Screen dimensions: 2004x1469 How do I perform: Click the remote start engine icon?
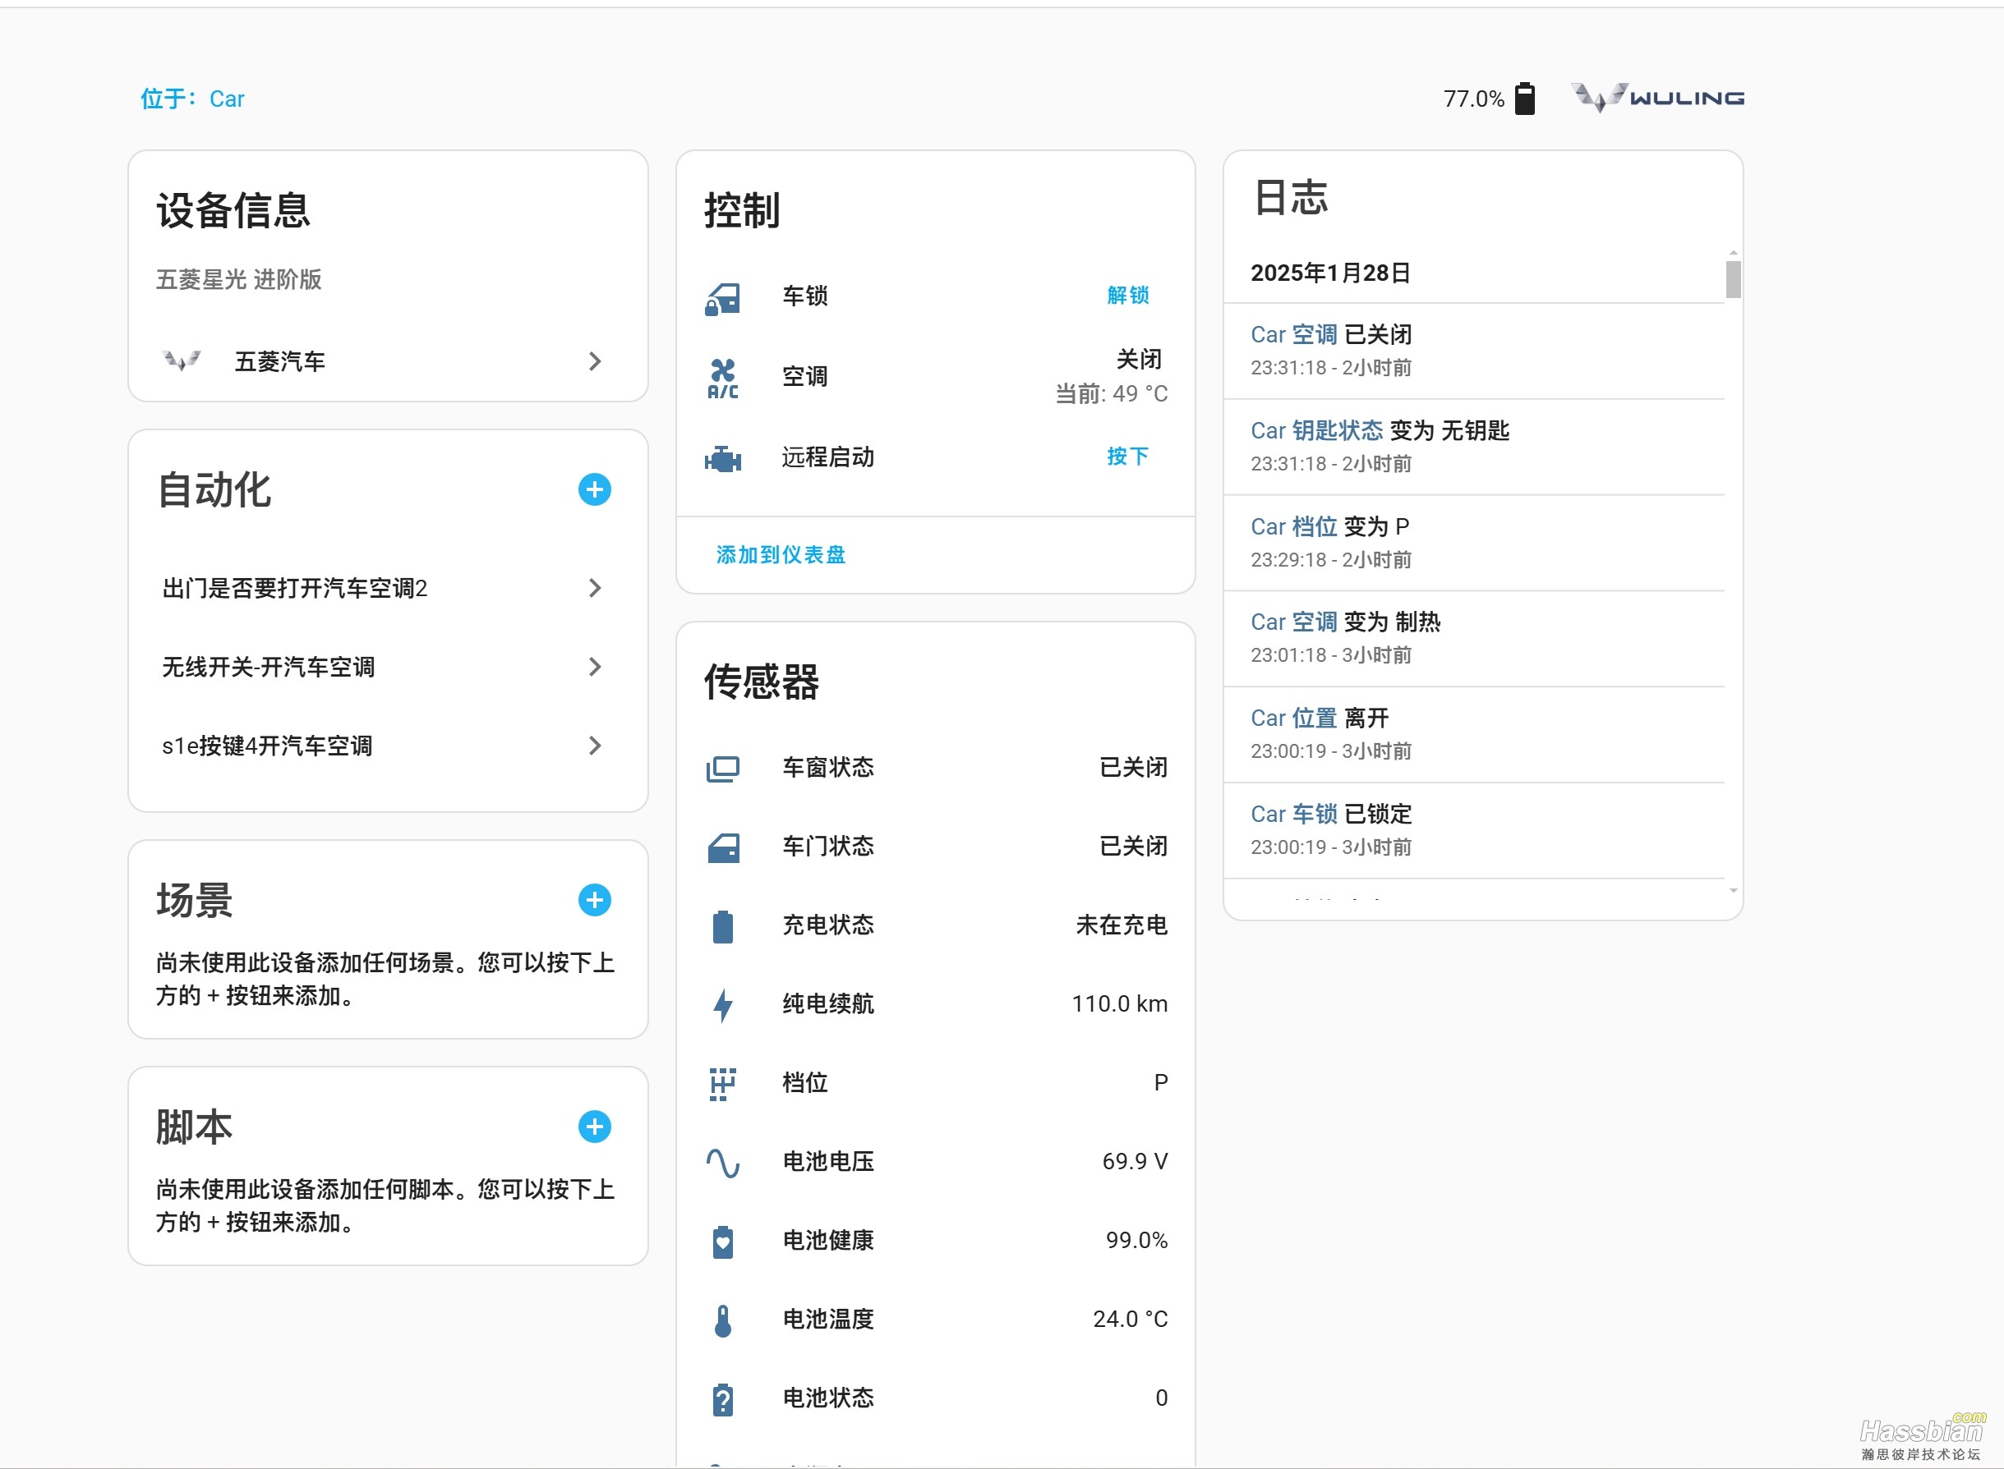pos(722,458)
